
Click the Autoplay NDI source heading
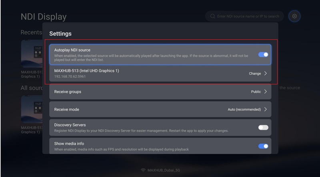pyautogui.click(x=74, y=50)
